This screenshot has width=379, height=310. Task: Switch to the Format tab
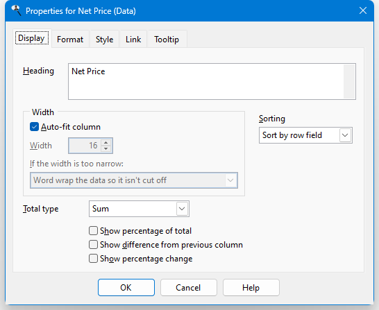pos(70,40)
